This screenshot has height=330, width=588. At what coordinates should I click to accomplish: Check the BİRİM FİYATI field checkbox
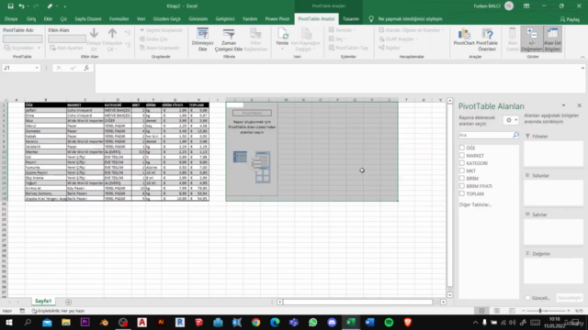coord(462,186)
